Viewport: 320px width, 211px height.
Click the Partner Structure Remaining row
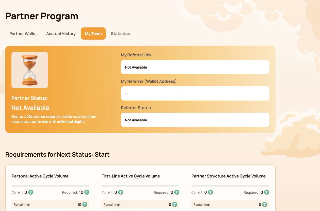(x=230, y=204)
